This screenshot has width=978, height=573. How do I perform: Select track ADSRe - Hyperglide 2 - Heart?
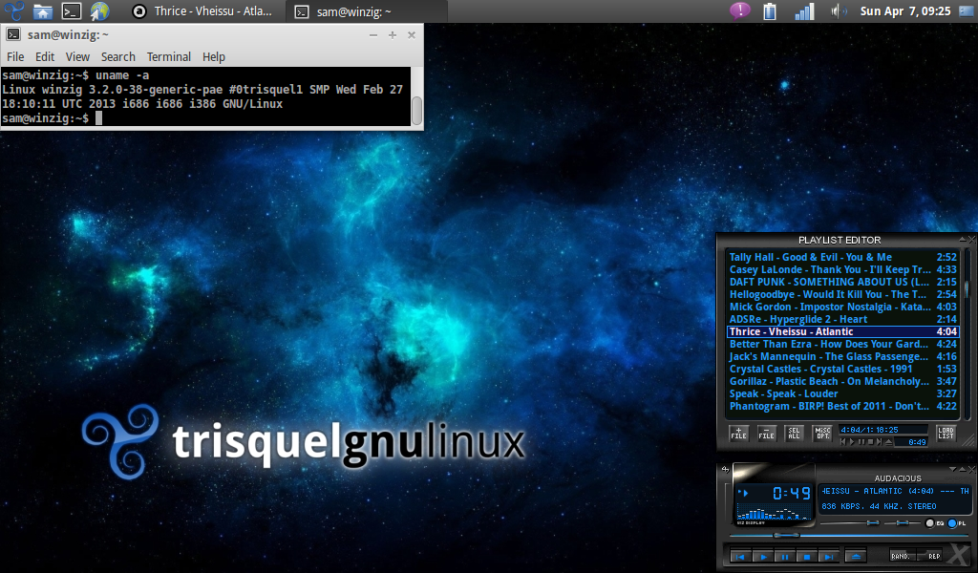842,319
